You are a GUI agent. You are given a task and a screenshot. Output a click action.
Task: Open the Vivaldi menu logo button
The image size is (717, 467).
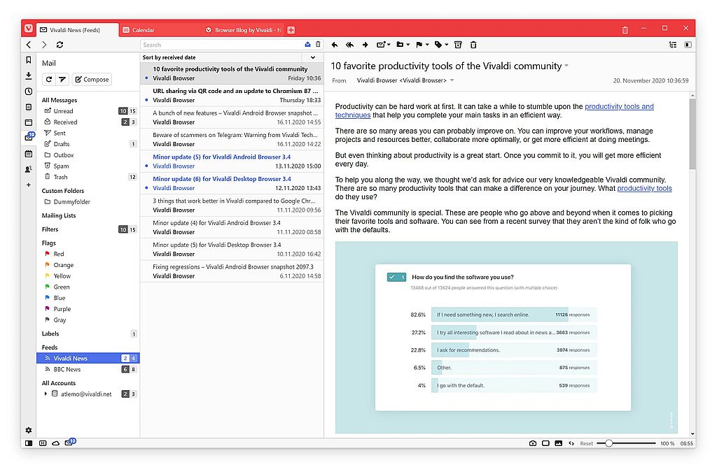28,29
